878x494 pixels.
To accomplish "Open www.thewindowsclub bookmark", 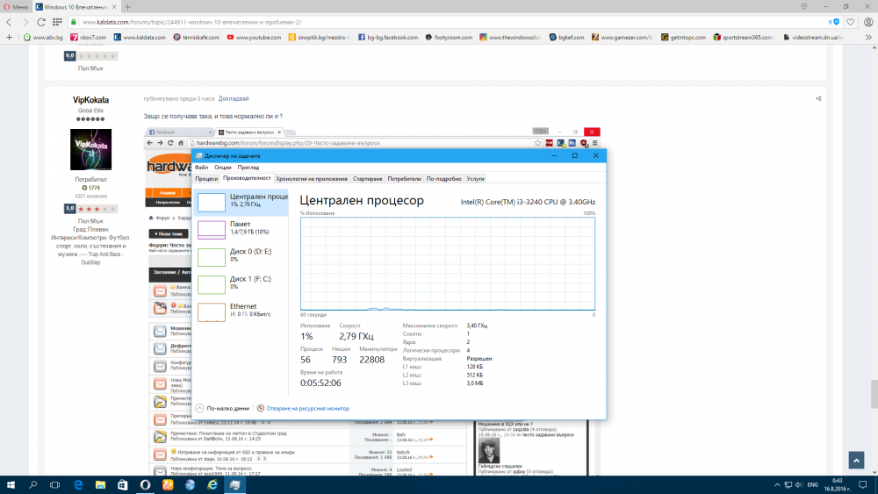I will click(510, 37).
